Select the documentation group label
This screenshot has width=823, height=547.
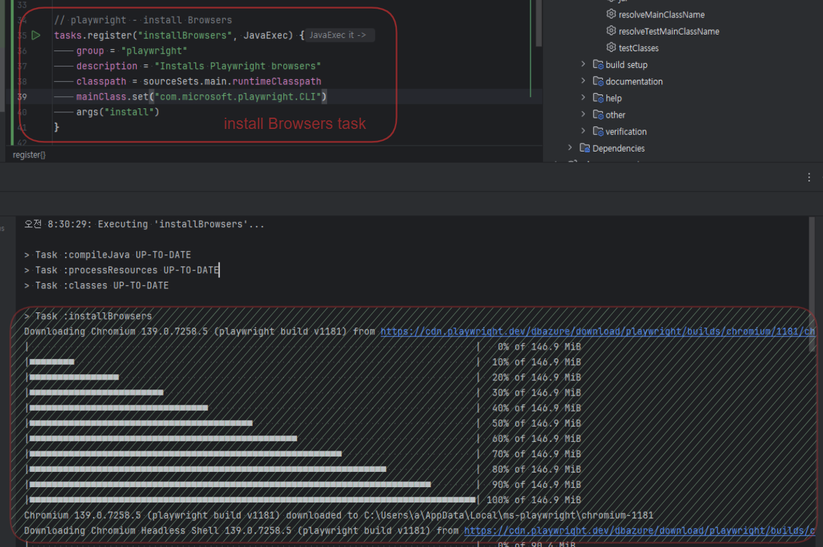tap(634, 82)
